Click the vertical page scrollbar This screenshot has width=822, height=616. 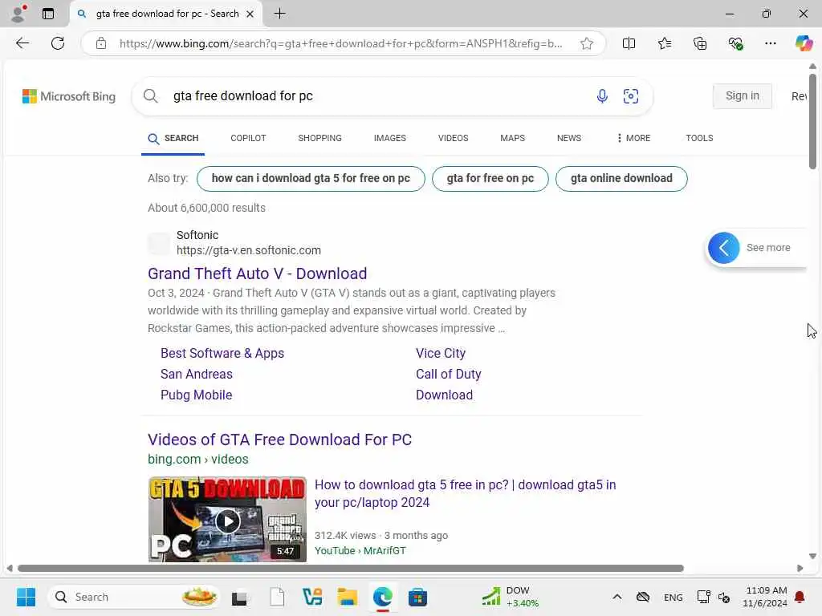(812, 122)
